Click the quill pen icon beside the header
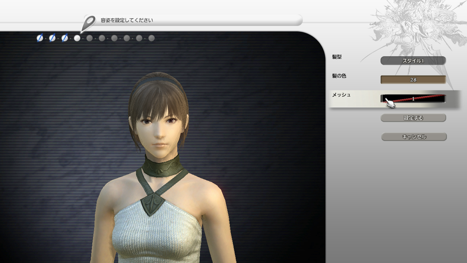The image size is (467, 263). (88, 23)
